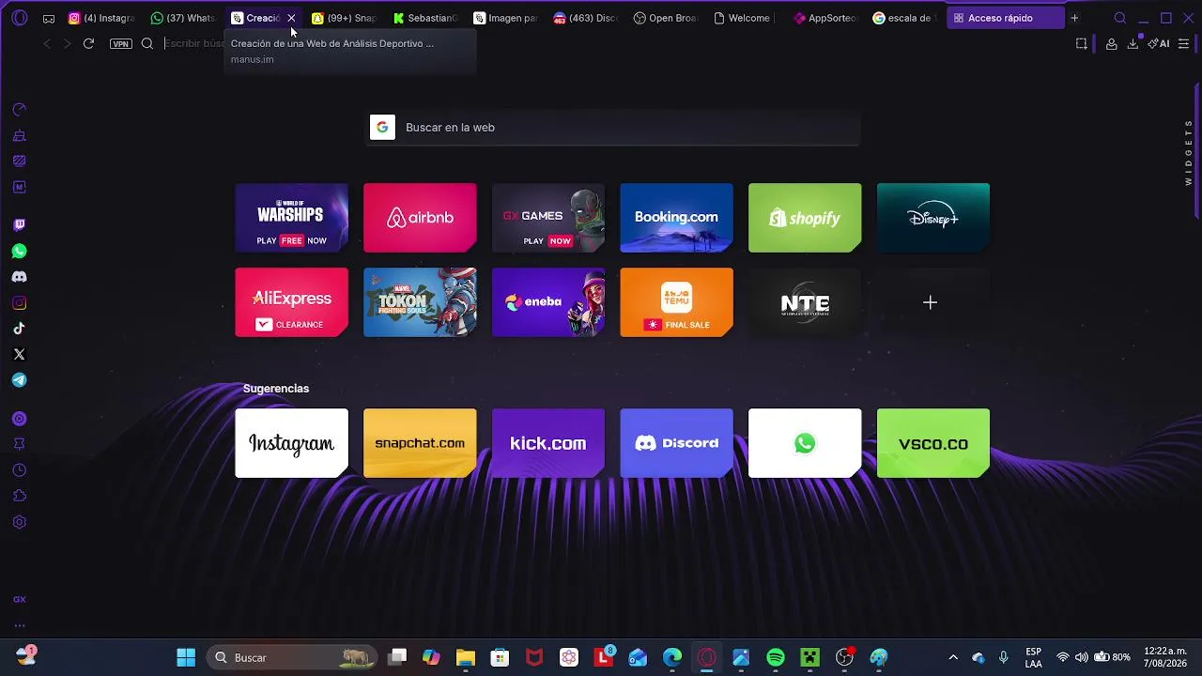1202x676 pixels.
Task: Switch to the Open Broadcaster tab
Action: (x=666, y=18)
